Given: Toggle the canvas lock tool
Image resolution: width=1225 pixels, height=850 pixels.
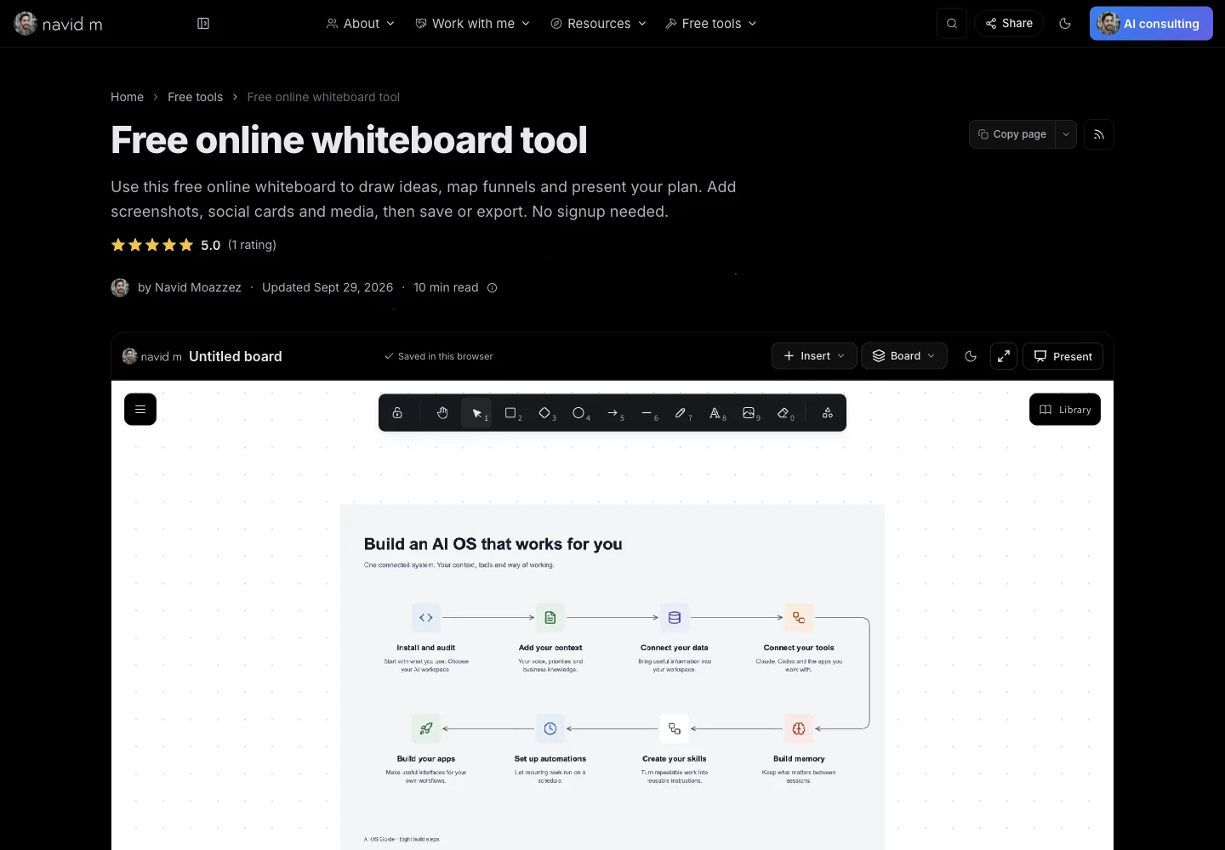Looking at the screenshot, I should click(397, 413).
